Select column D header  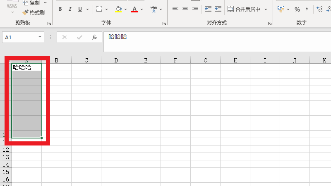coord(116,60)
